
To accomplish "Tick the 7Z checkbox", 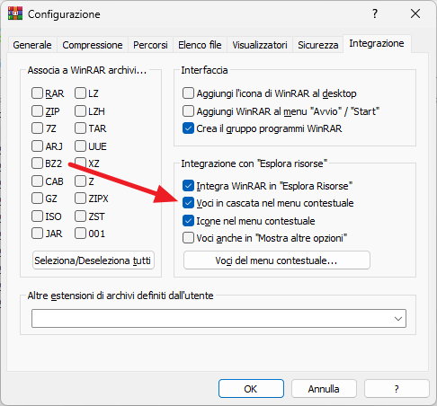I will click(x=37, y=128).
